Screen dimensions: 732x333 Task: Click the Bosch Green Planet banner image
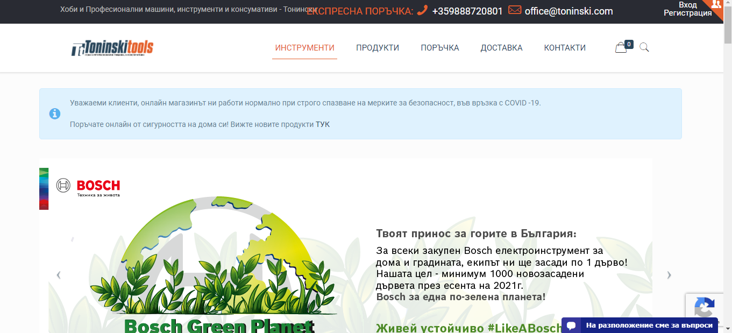coord(346,245)
